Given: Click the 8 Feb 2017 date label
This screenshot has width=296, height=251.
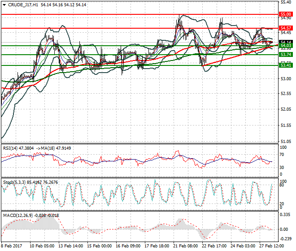Looking at the screenshot, I should [x=12, y=246].
